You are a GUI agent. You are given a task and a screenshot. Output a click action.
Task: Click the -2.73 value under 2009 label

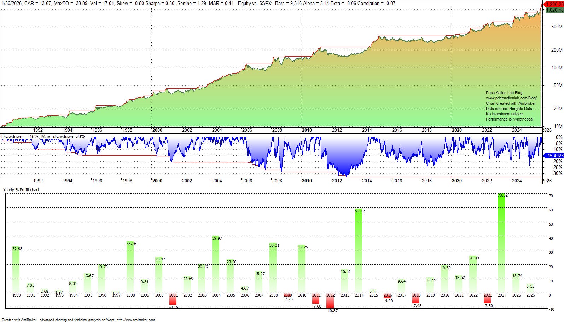tap(288, 299)
